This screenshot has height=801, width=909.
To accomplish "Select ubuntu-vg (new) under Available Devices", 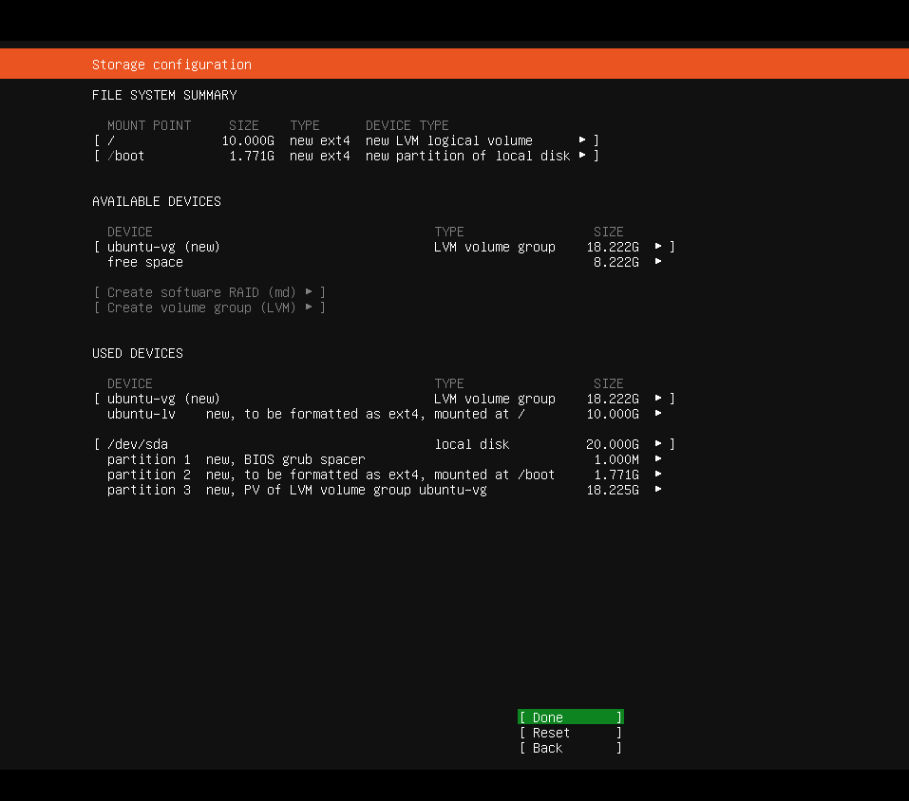I will (x=385, y=247).
